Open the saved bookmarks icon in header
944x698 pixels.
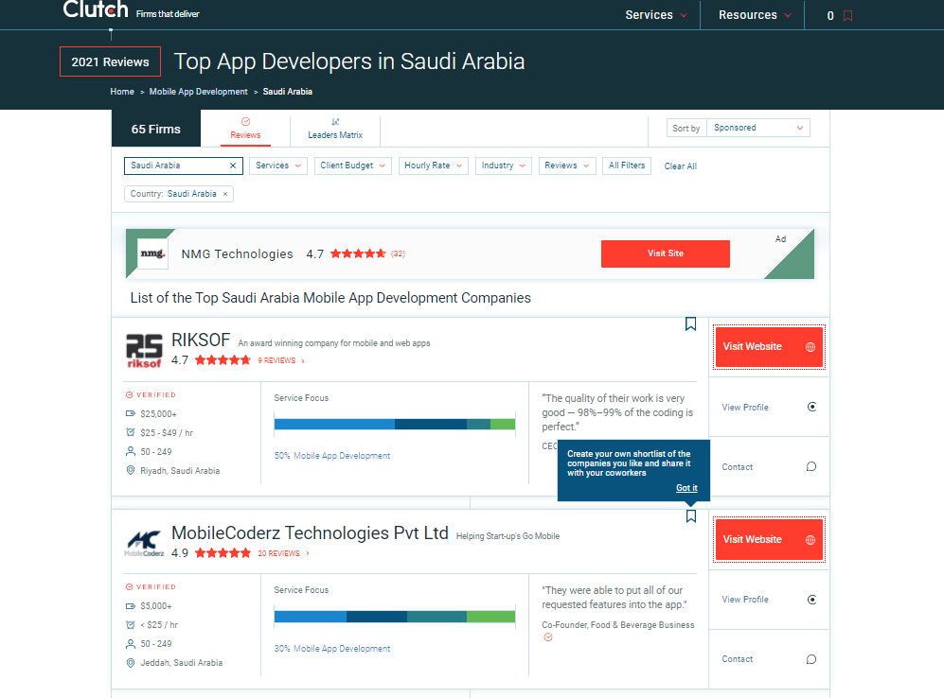(x=847, y=16)
